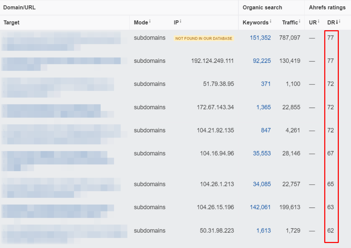
Task: Click the 1,613 keywords link
Action: pyautogui.click(x=263, y=231)
